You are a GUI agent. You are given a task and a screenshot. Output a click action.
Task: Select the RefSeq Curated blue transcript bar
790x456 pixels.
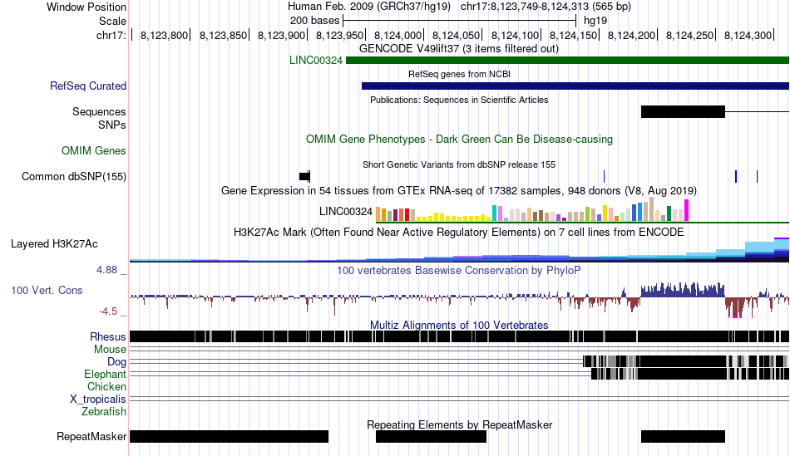(575, 86)
